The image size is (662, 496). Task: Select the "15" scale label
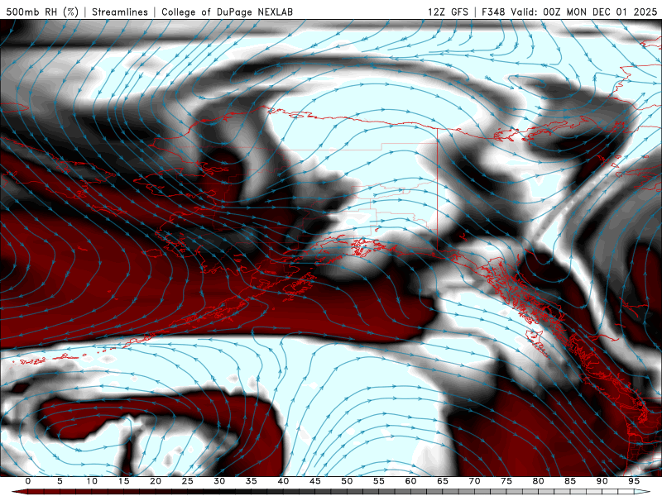(x=123, y=481)
